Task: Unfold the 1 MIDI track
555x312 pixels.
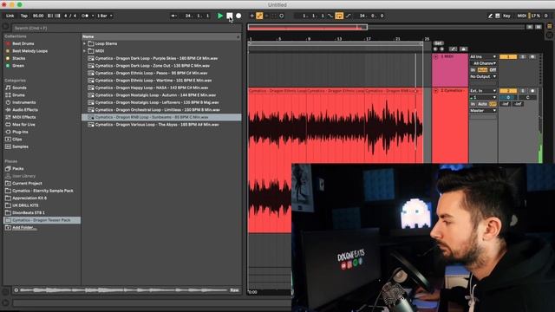Action: click(x=435, y=56)
